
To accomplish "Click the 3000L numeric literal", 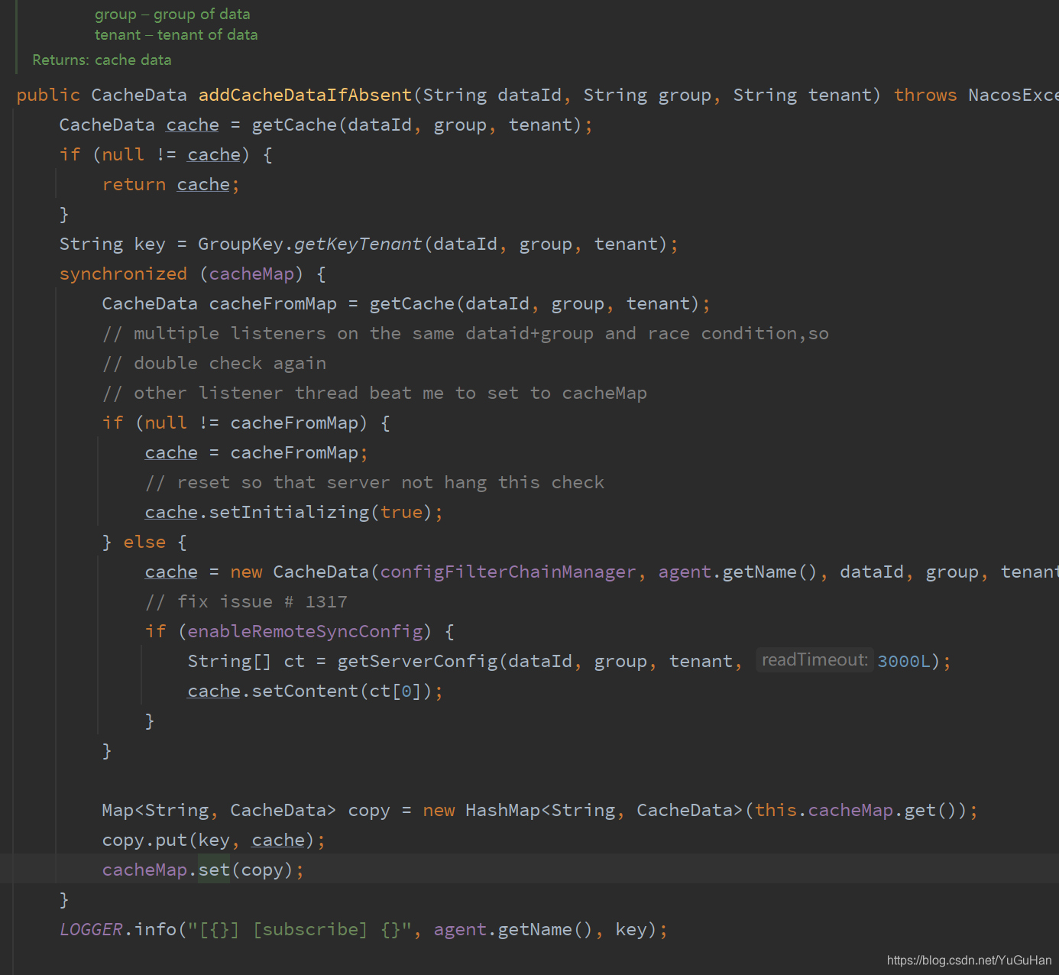I will pos(904,661).
